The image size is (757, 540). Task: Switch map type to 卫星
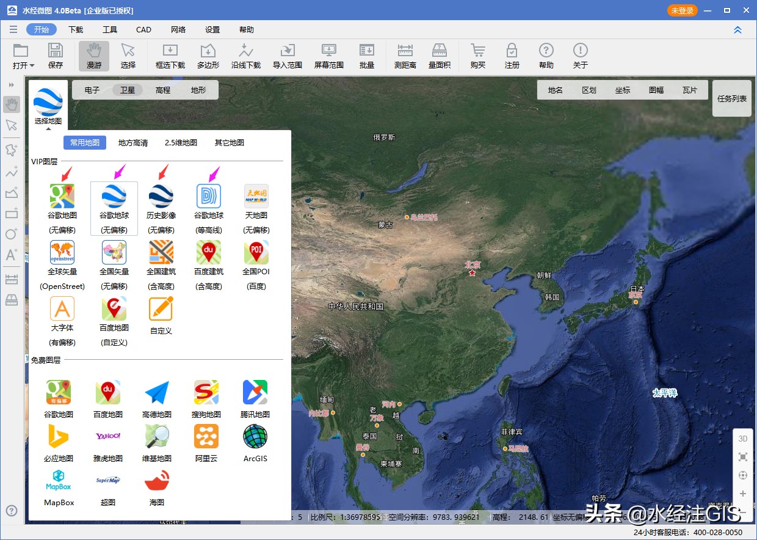tap(128, 90)
